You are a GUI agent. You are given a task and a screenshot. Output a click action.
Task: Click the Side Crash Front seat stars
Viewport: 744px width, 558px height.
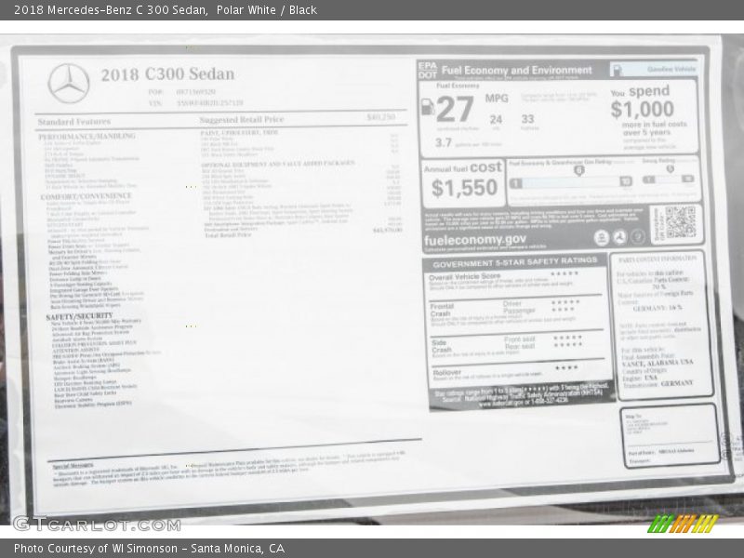(567, 338)
